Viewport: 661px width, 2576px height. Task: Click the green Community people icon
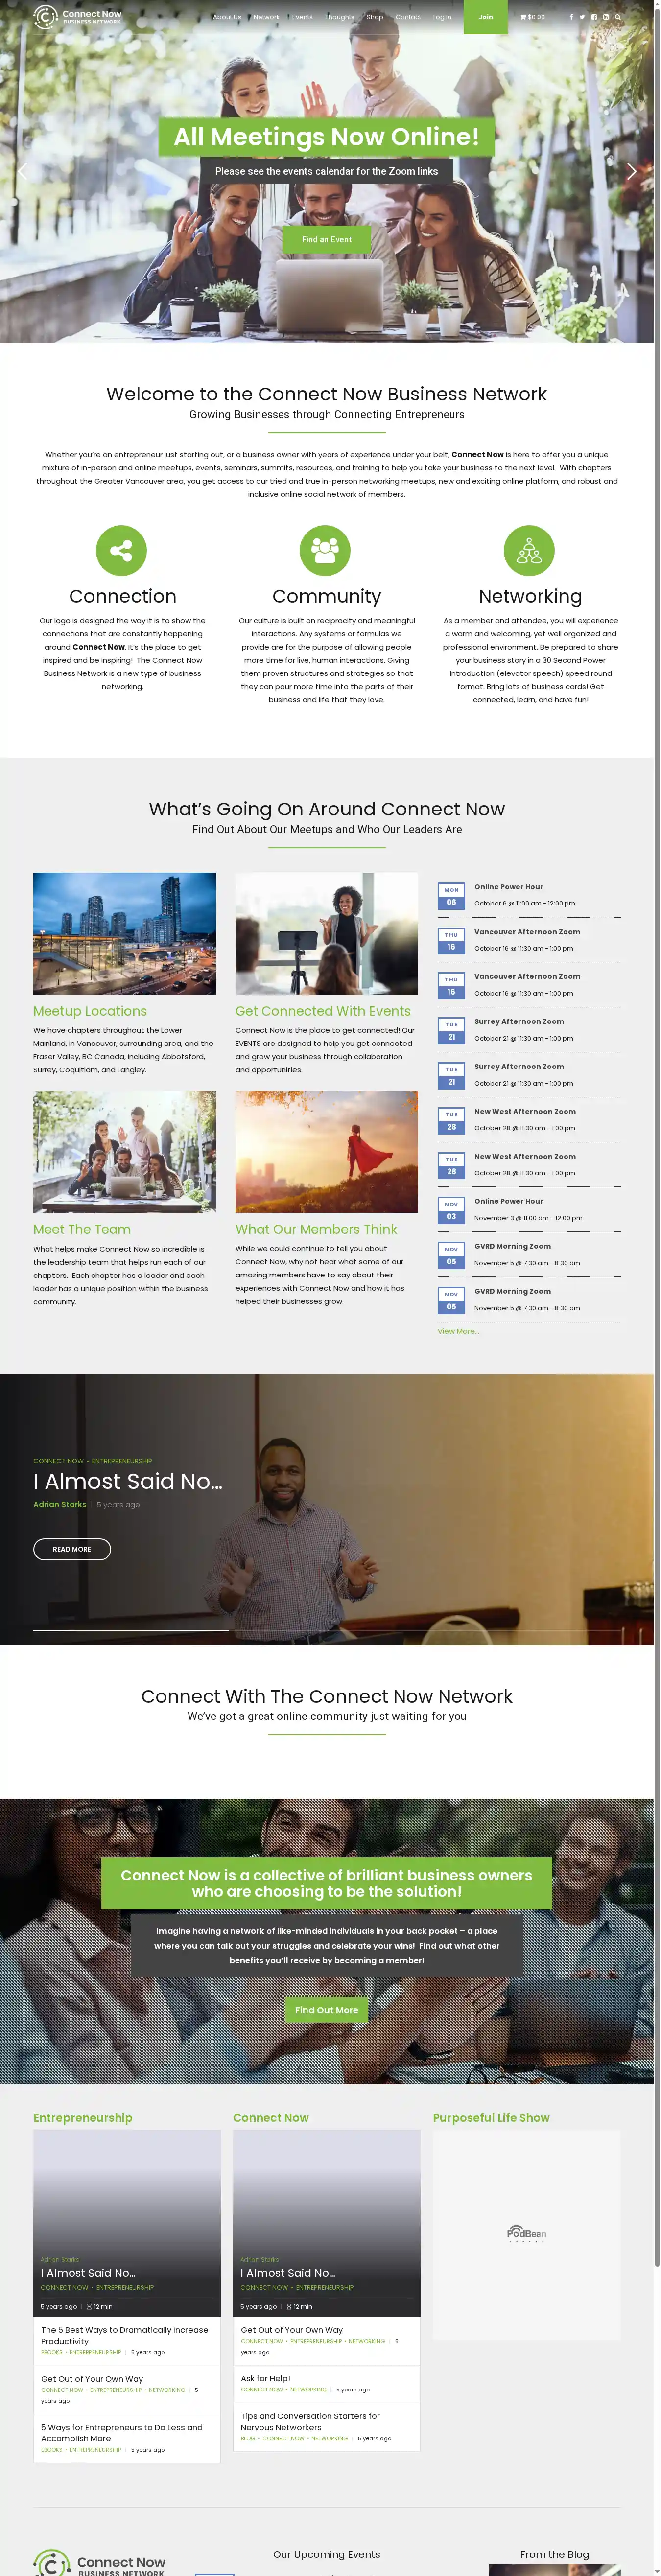tap(325, 551)
